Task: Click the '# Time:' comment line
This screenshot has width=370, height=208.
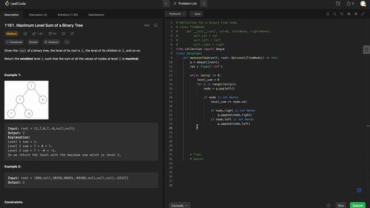Action: pyautogui.click(x=196, y=154)
